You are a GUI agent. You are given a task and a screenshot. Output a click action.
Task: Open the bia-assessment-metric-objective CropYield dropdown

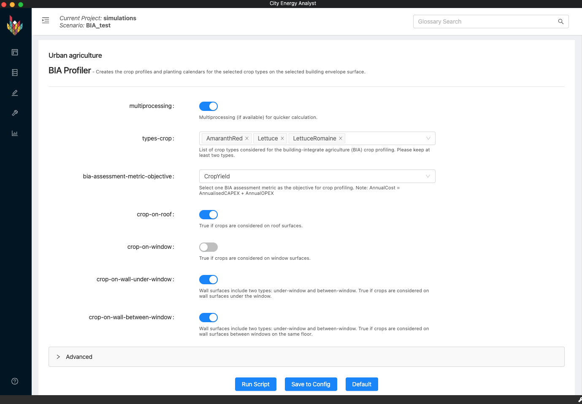coord(317,176)
